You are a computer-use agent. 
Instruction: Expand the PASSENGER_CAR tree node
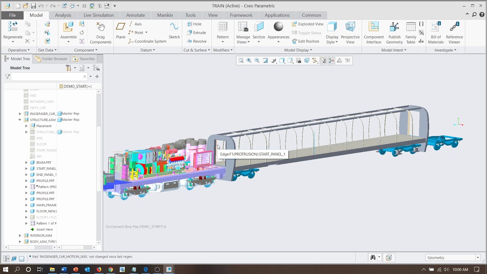[x=20, y=114]
